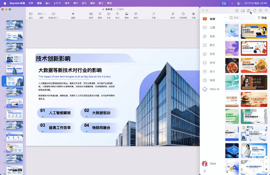The width and height of the screenshot is (270, 175).
Task: Open the iSlide AI feature in sidebar
Action: point(211,89)
